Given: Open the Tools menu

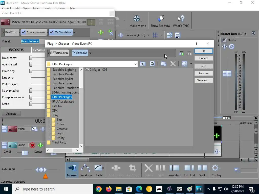Looking at the screenshot, I should [47, 8].
